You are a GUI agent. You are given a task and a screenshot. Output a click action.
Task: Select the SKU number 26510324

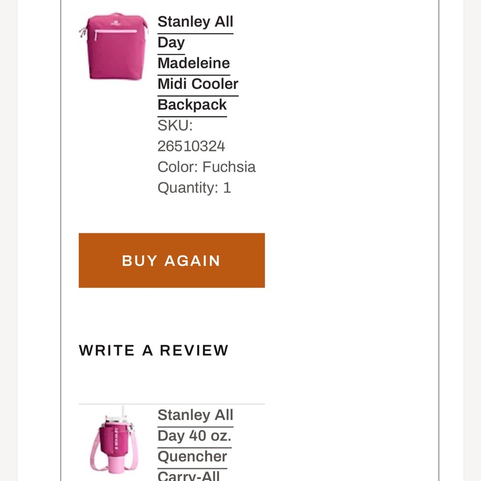point(191,146)
